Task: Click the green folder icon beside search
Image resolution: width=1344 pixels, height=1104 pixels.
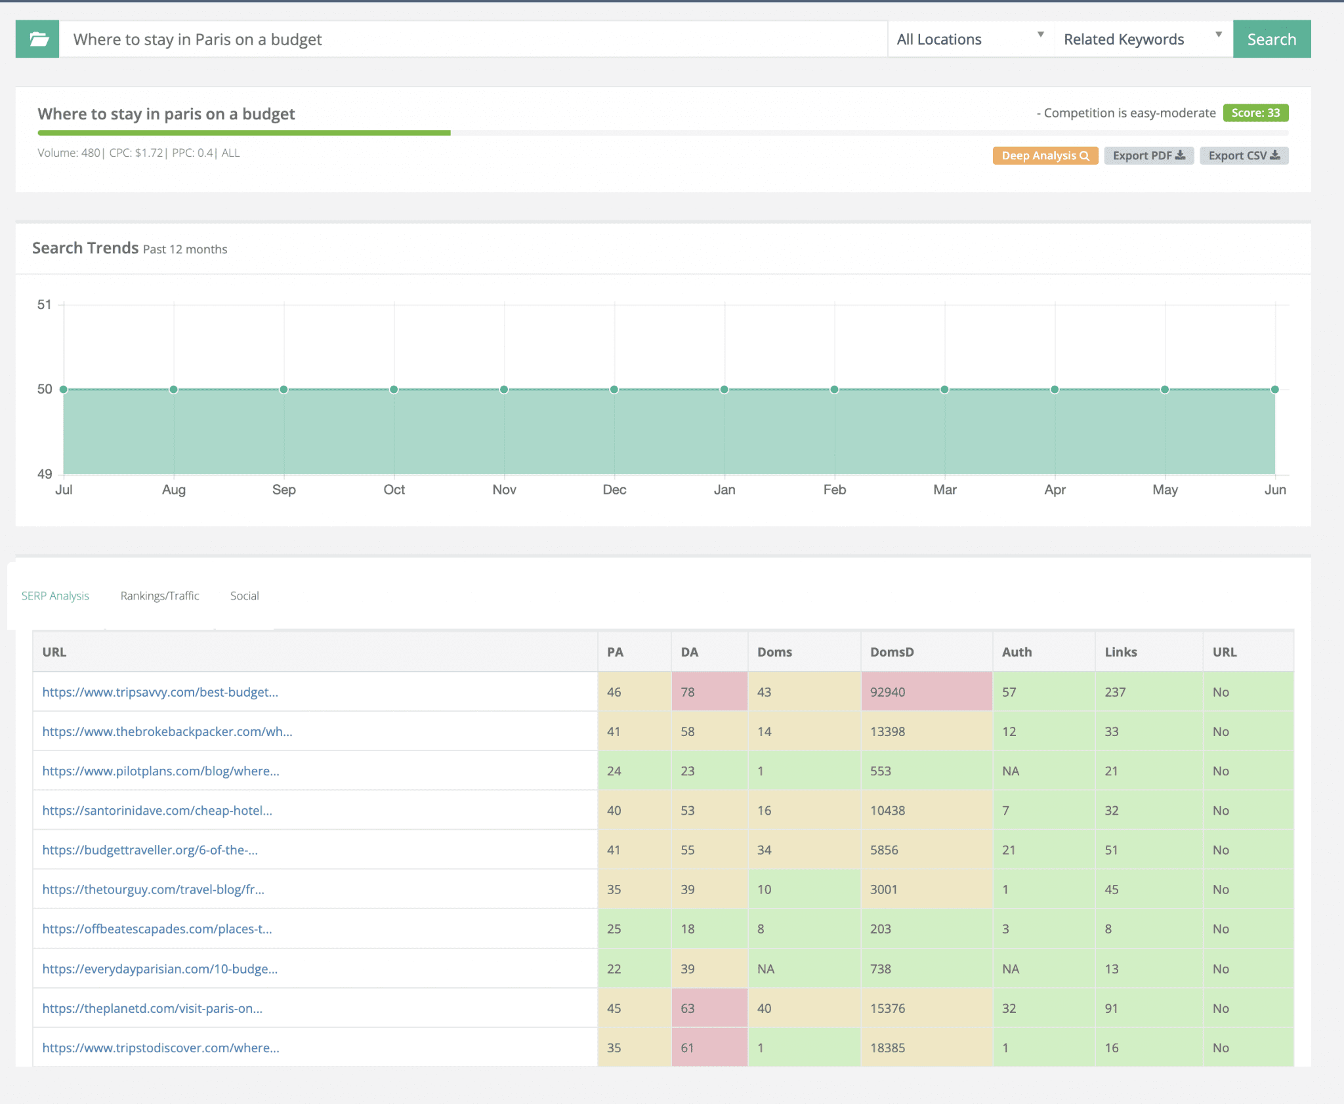Action: tap(38, 39)
